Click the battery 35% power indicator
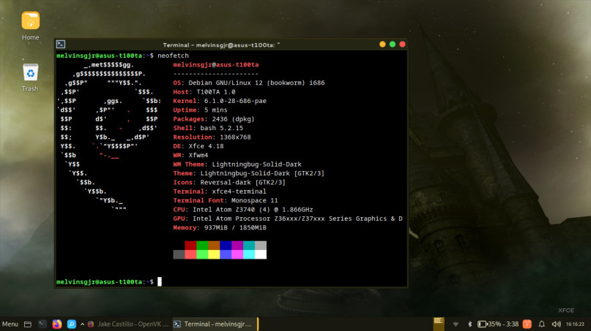Image resolution: width=591 pixels, height=331 pixels. pyautogui.click(x=497, y=324)
